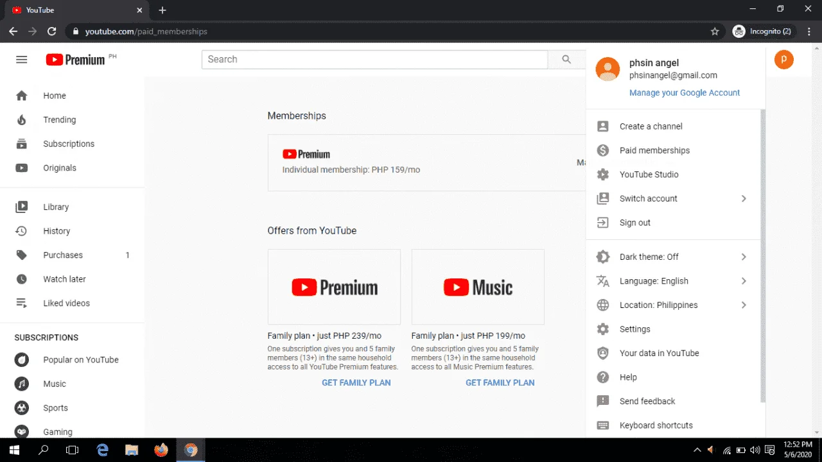Click the YouTube Music offer thumbnail
The width and height of the screenshot is (822, 462).
pyautogui.click(x=478, y=287)
